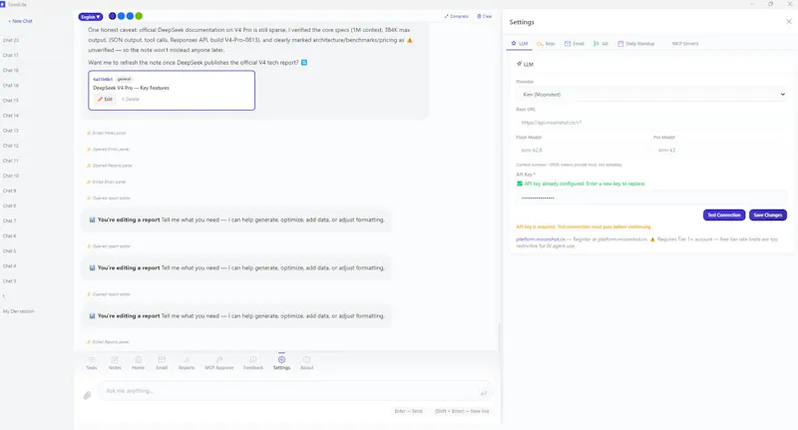This screenshot has width=798, height=430.
Task: Open Chat 8 in the sidebar
Action: 10,206
